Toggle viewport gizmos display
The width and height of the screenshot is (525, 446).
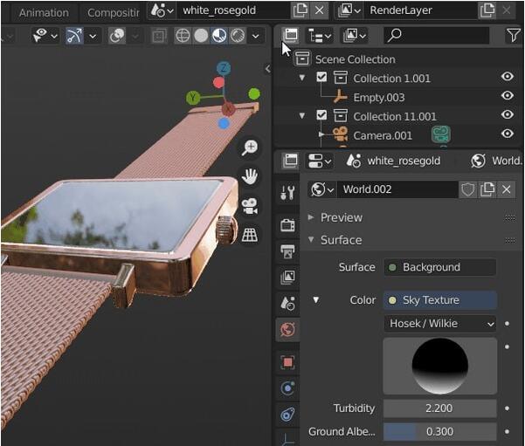pos(74,36)
